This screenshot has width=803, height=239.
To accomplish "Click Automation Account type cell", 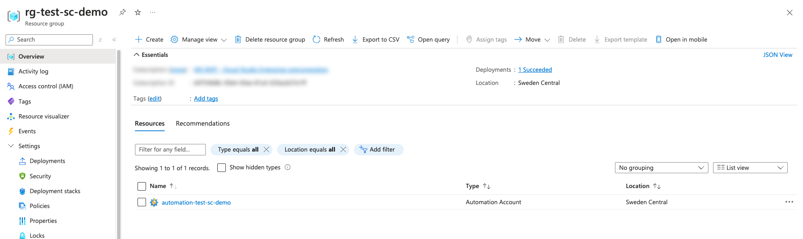I will 493,202.
